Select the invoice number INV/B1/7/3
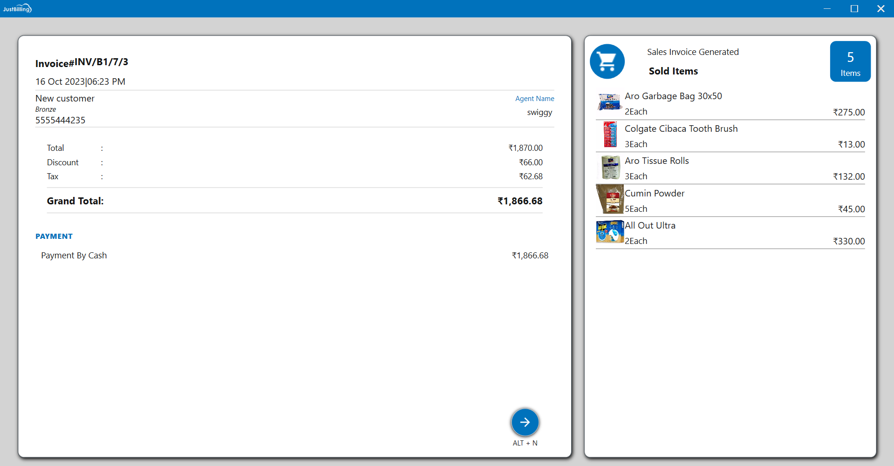 tap(101, 62)
